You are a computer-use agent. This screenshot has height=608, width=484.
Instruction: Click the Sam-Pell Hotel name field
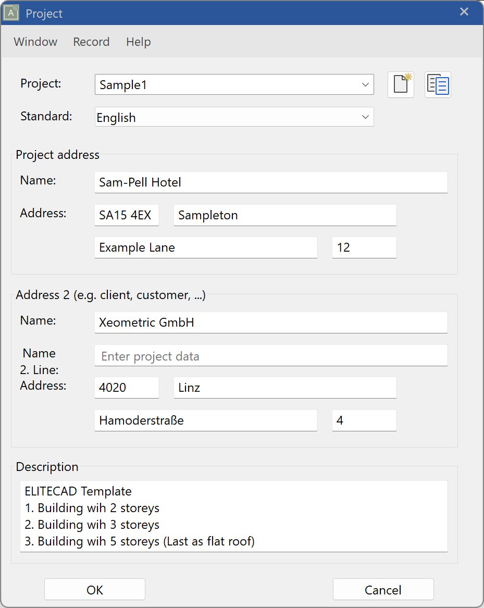(270, 182)
